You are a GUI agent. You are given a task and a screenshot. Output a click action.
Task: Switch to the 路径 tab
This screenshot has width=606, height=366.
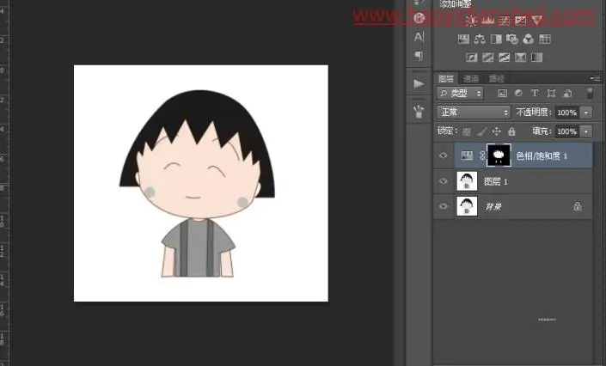(497, 79)
